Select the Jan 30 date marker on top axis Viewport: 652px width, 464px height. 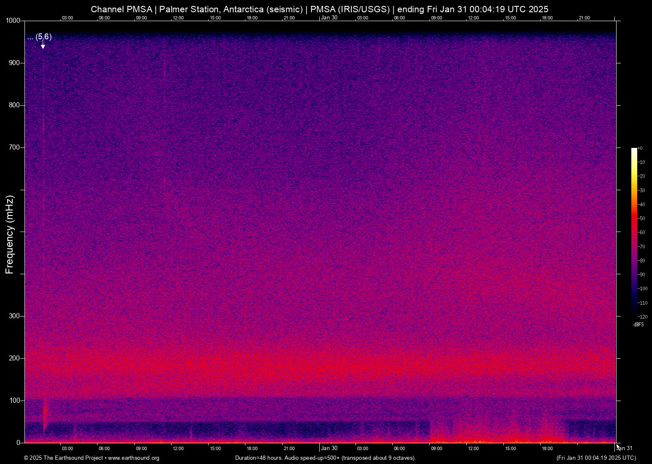329,18
